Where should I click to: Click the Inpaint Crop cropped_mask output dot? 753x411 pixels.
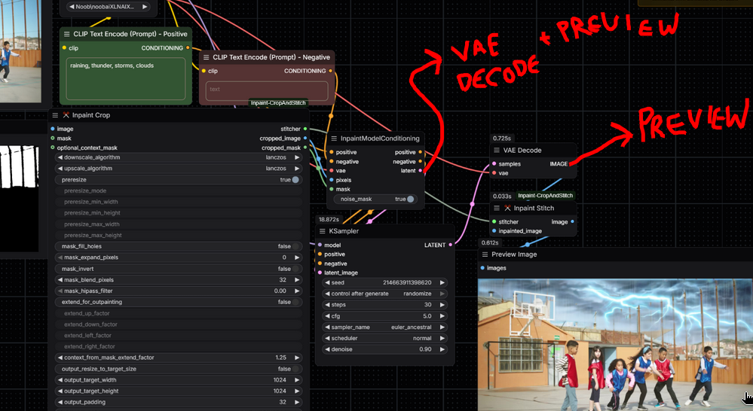click(x=305, y=148)
